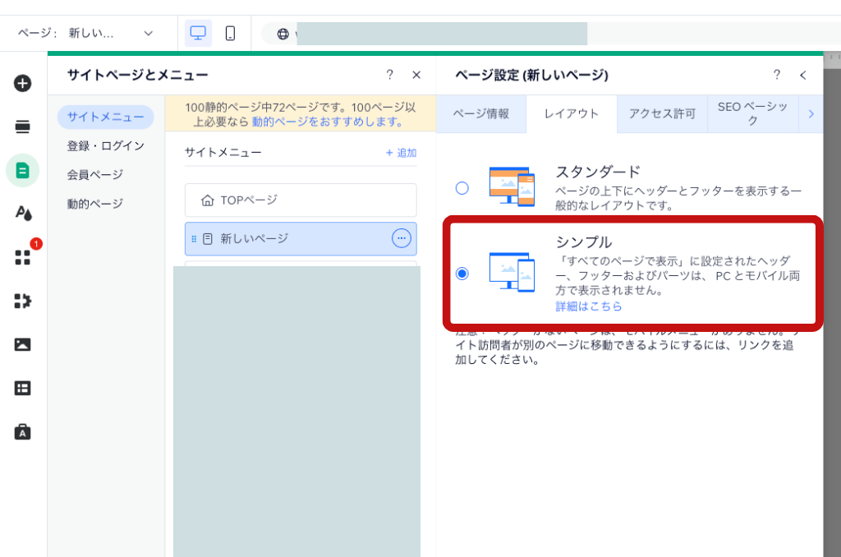Select the シンプル layout radio button
Viewport: 841px width, 557px height.
tap(462, 274)
